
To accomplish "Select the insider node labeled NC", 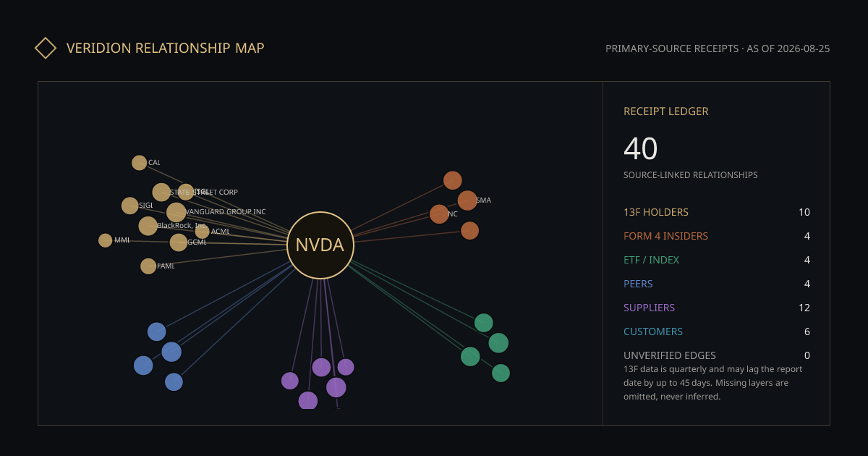I will 439,214.
